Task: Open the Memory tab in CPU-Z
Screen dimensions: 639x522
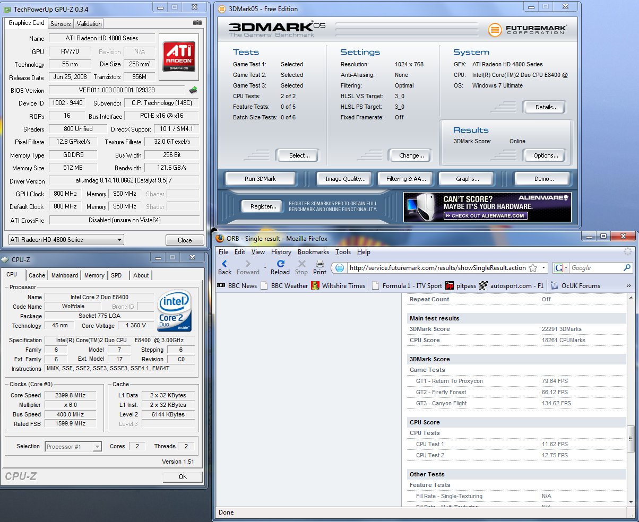Action: point(94,275)
